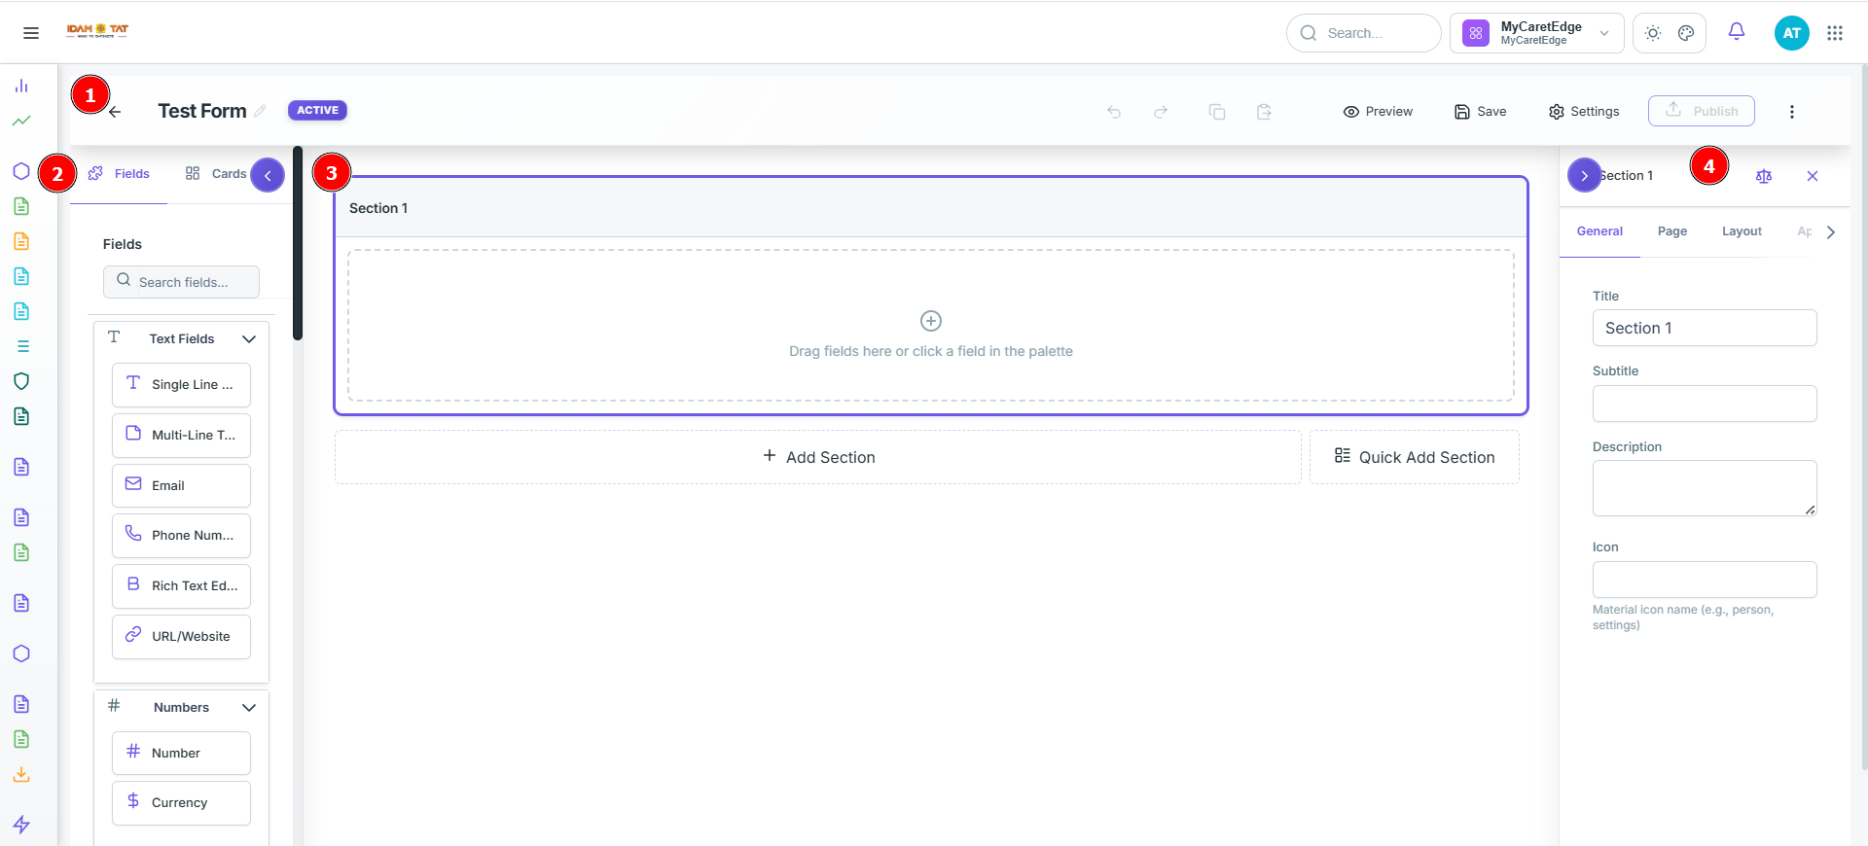Select the Layout tab
Viewport: 1868px width, 846px height.
(1742, 231)
